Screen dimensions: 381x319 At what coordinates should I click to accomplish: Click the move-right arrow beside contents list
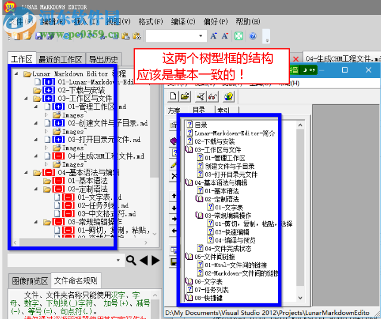coord(174,219)
